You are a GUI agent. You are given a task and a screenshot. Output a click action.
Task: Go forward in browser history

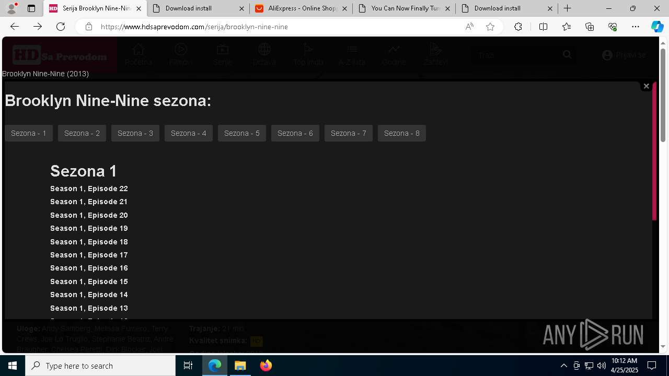38,27
